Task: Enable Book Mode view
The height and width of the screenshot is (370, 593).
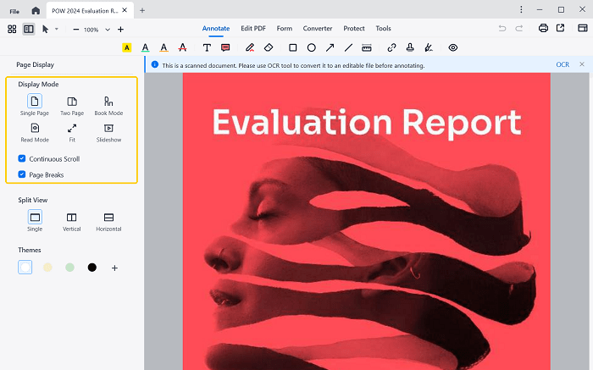Action: [108, 102]
